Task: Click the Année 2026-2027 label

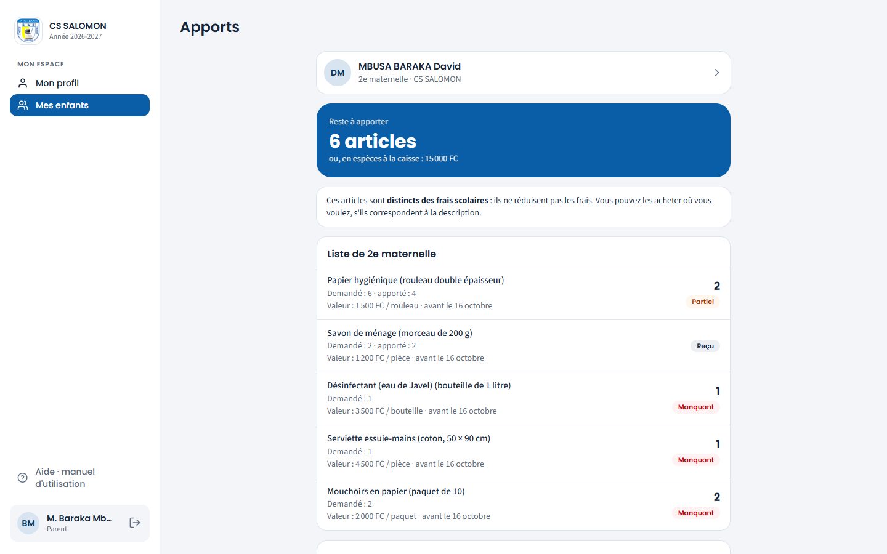Action: (x=76, y=36)
